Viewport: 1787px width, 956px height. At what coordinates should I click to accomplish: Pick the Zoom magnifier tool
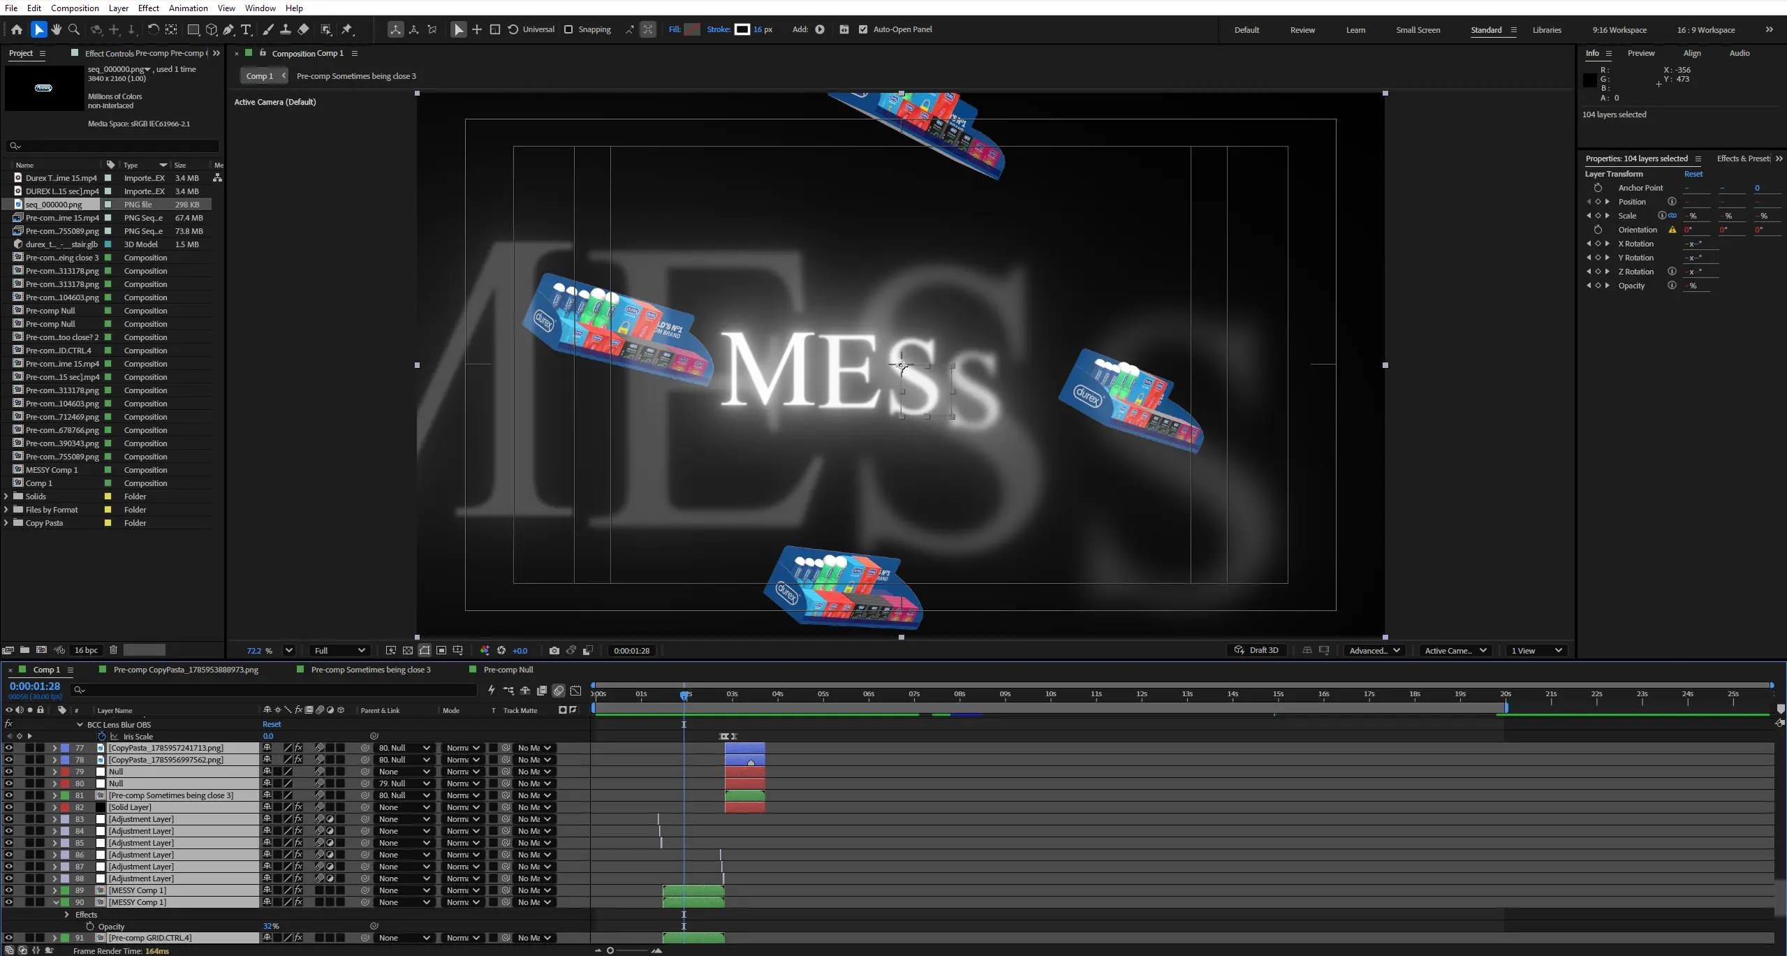coord(74,29)
